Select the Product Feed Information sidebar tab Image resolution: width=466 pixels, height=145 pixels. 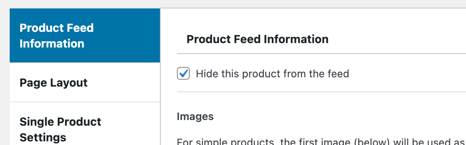pos(85,35)
